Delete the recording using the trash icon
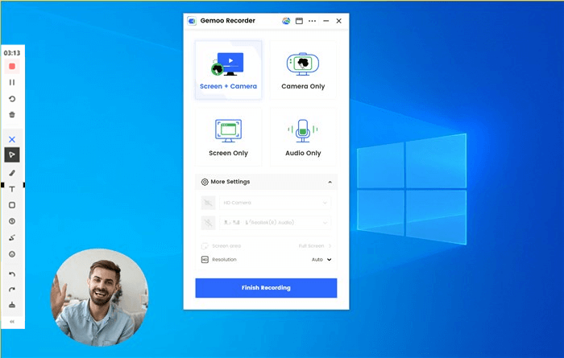This screenshot has width=564, height=358. coord(12,114)
